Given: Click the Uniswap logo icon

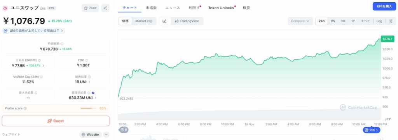Looking at the screenshot, I should (x=5, y=8).
